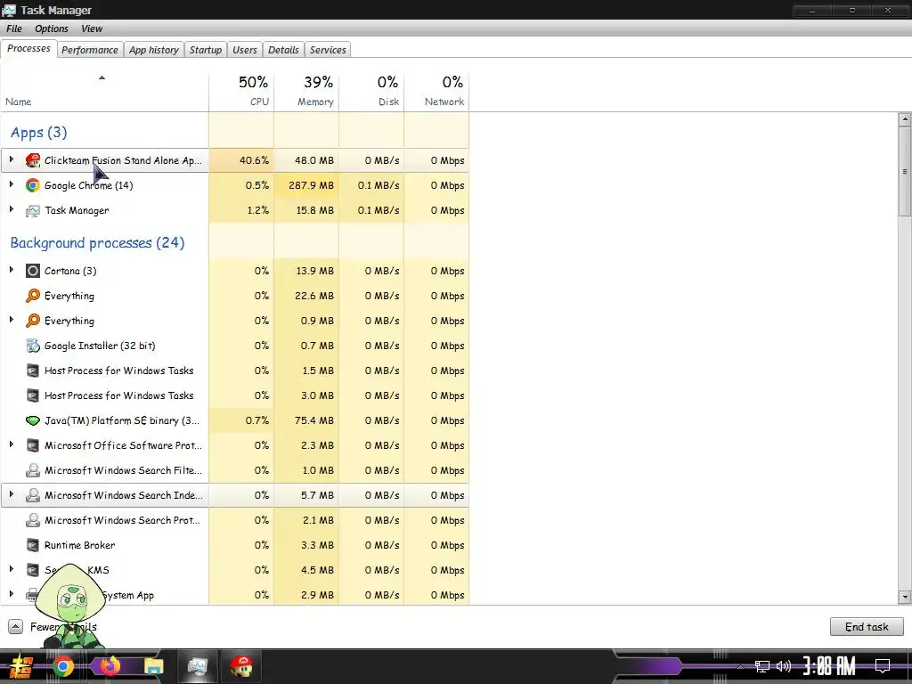
Task: Expand the Cortana (3) process group
Action: coord(11,270)
